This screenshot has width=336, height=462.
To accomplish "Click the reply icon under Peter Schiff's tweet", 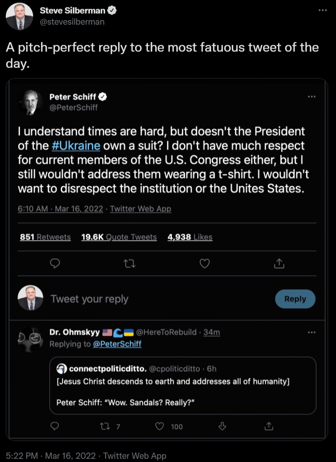I will 55,263.
